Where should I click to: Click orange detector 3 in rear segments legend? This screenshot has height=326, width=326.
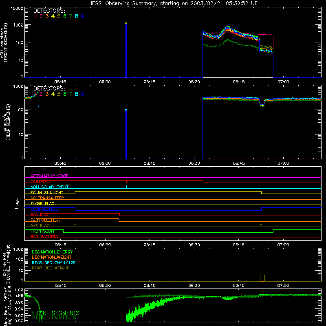[47, 94]
